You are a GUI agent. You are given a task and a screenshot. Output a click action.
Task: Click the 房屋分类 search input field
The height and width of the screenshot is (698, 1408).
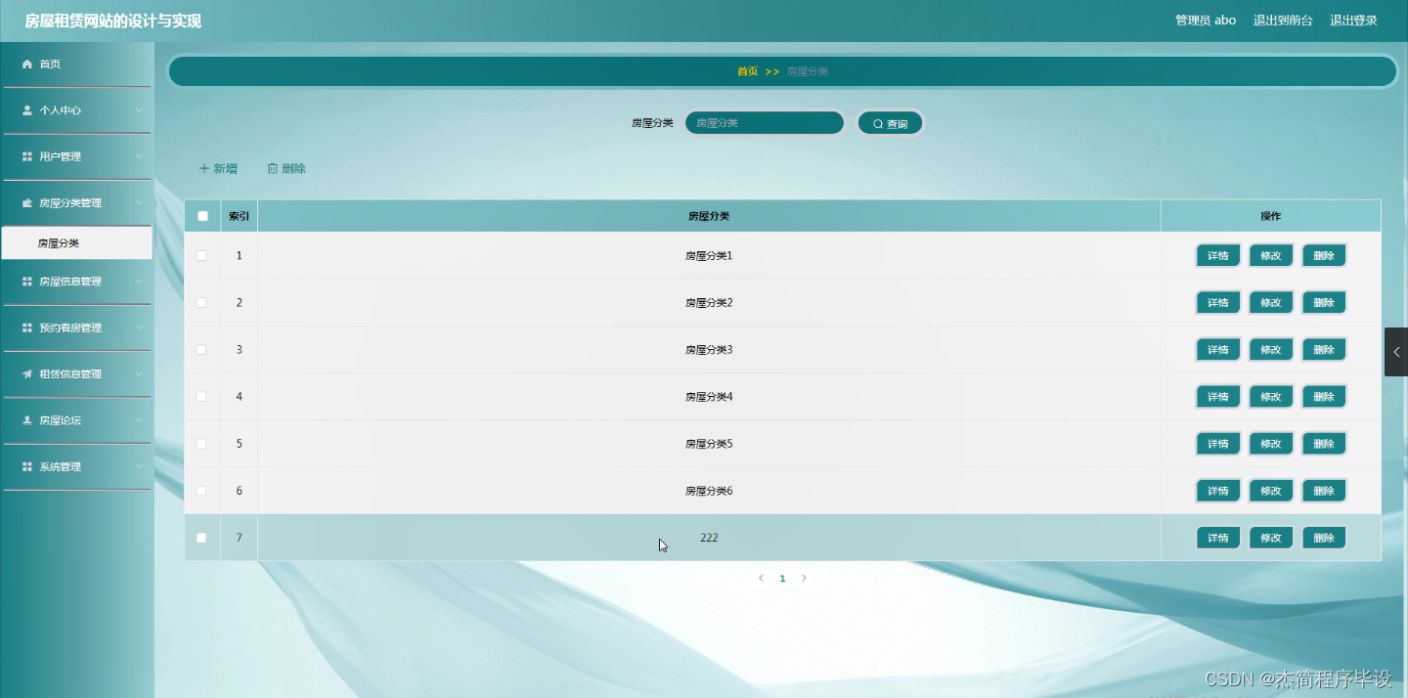764,123
